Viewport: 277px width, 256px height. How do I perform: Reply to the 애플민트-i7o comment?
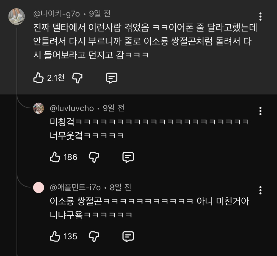(128, 237)
